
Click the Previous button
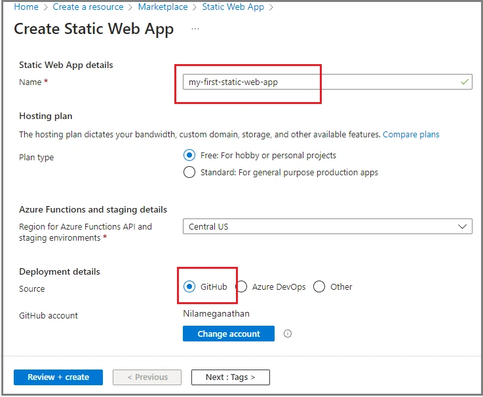pos(147,377)
